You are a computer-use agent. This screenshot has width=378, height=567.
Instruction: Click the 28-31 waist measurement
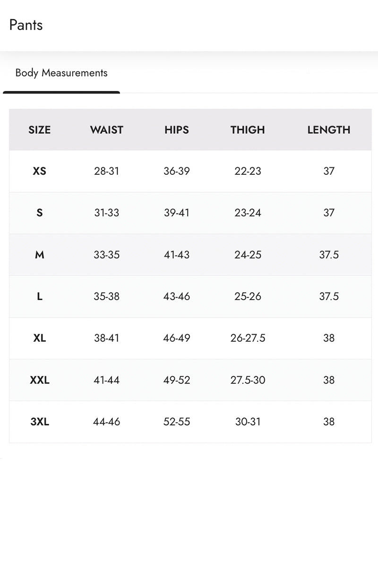coord(106,171)
